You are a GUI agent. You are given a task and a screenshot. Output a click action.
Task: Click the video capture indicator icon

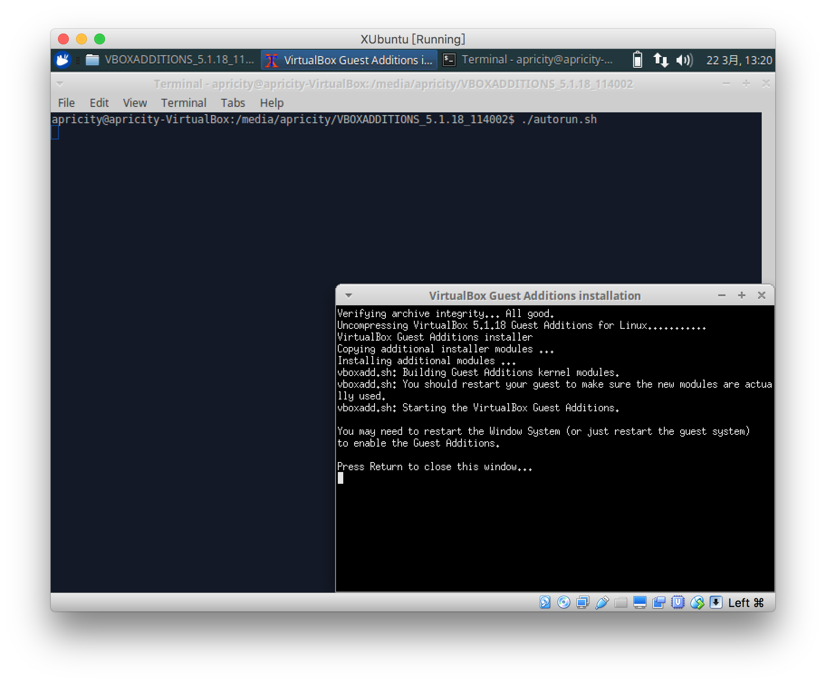(x=659, y=602)
